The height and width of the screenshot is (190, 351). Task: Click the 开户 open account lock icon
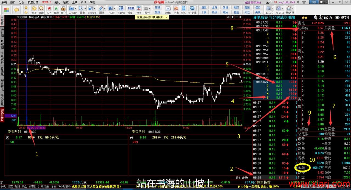[63, 10]
